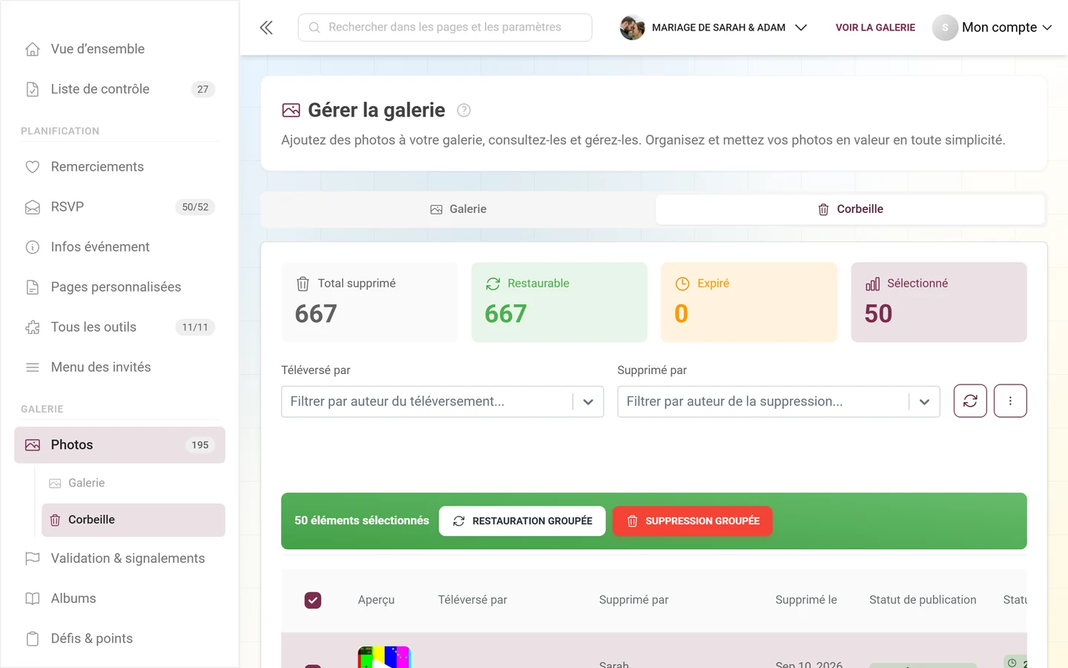1068x668 pixels.
Task: Open the Mon compte menu
Action: 992,27
